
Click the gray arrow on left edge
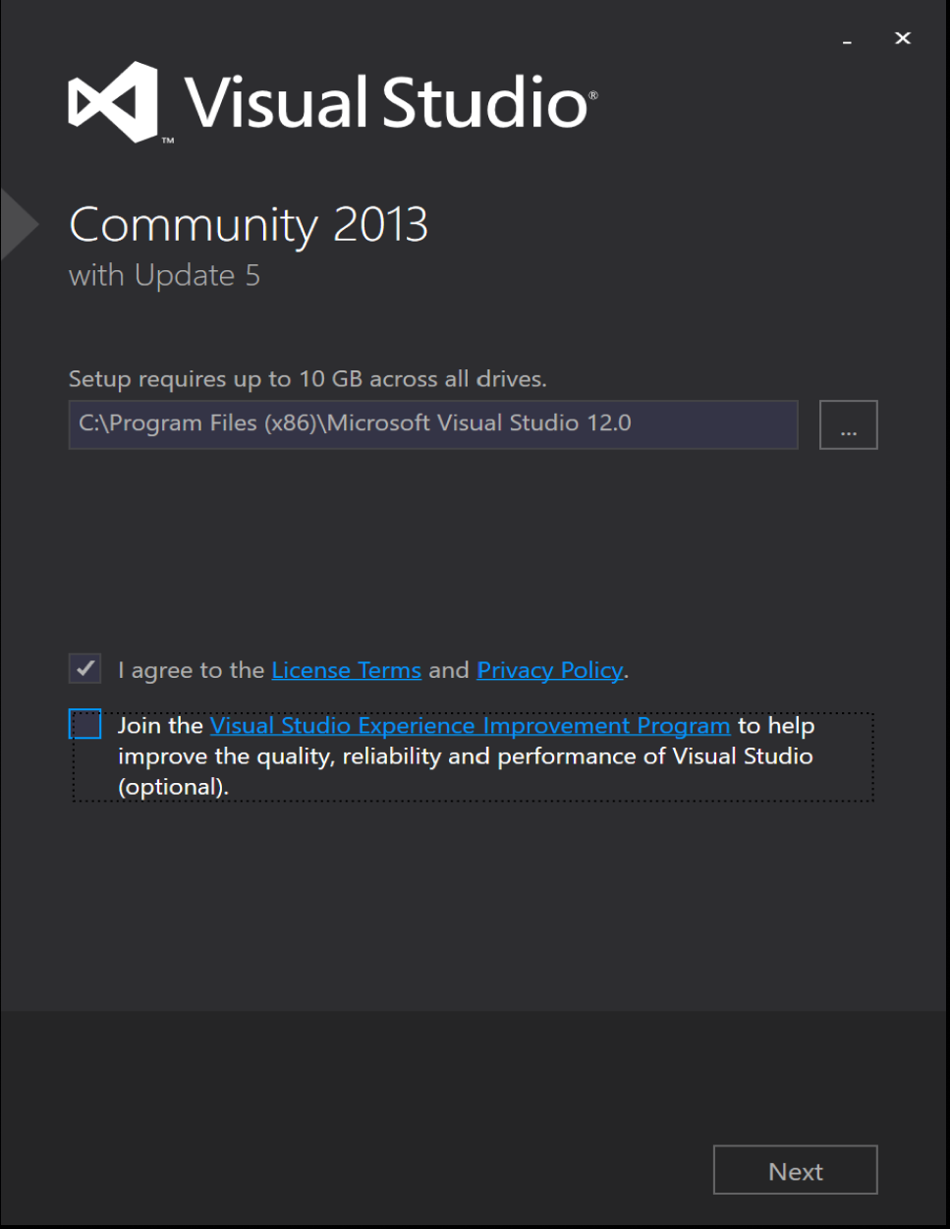[x=17, y=225]
